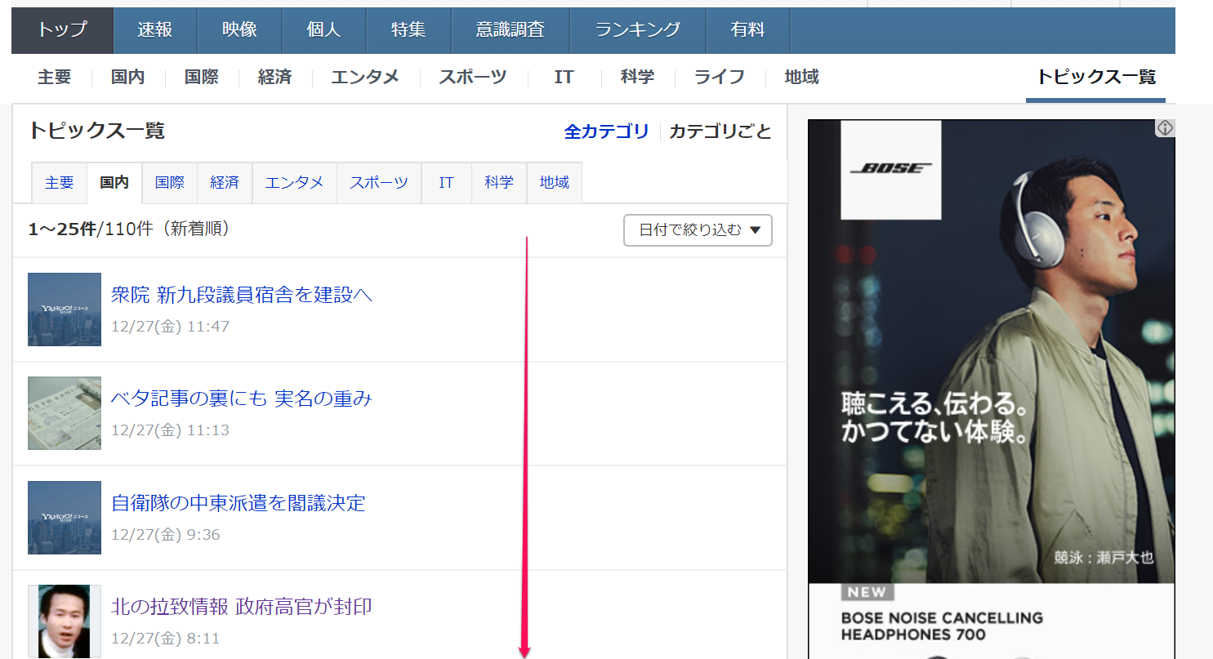Open the 速報 top navigation tab
Viewport: 1213px width, 659px height.
point(155,30)
